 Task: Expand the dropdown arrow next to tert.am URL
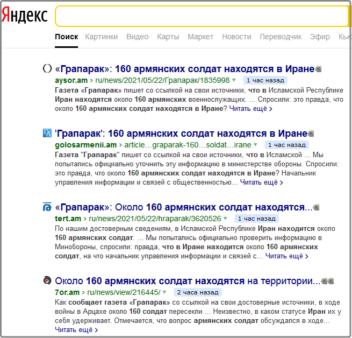coord(225,218)
